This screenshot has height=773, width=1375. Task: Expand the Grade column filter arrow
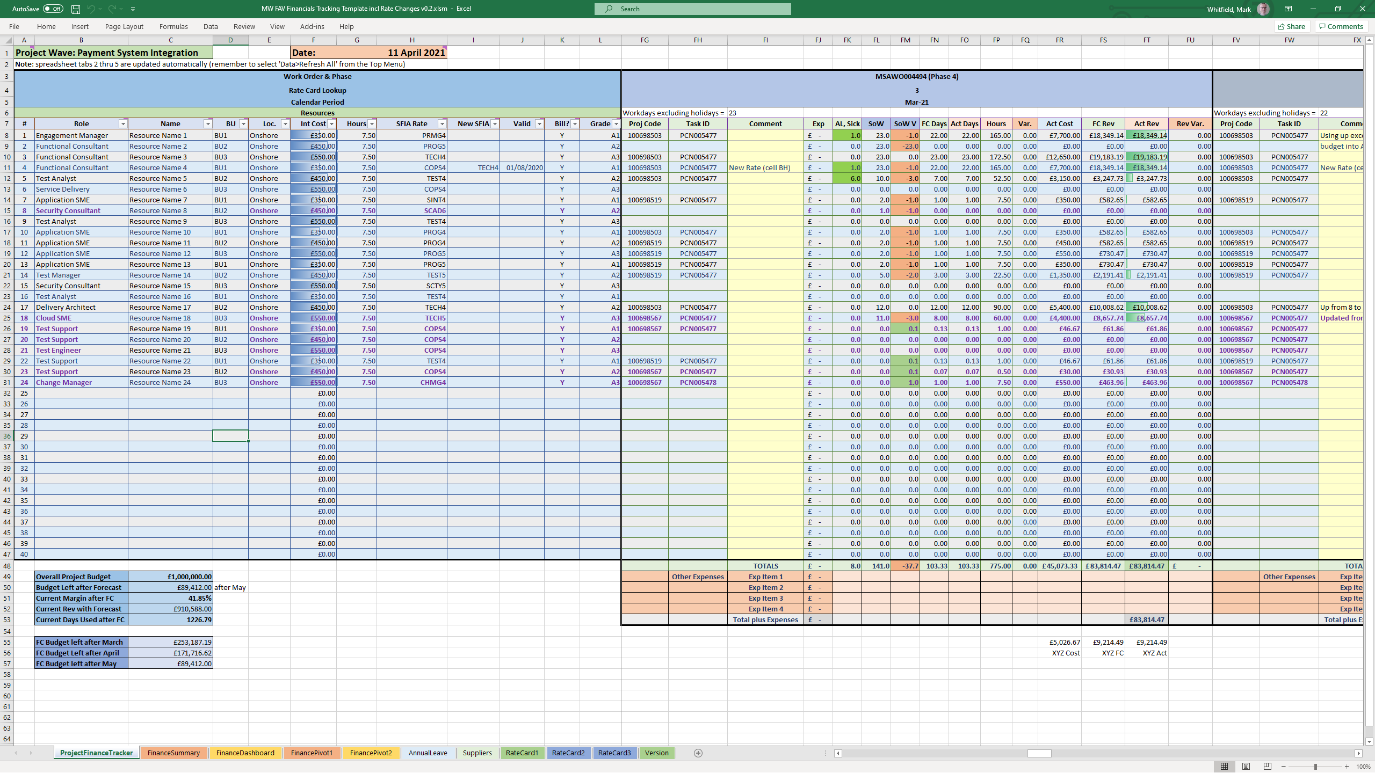coord(616,124)
